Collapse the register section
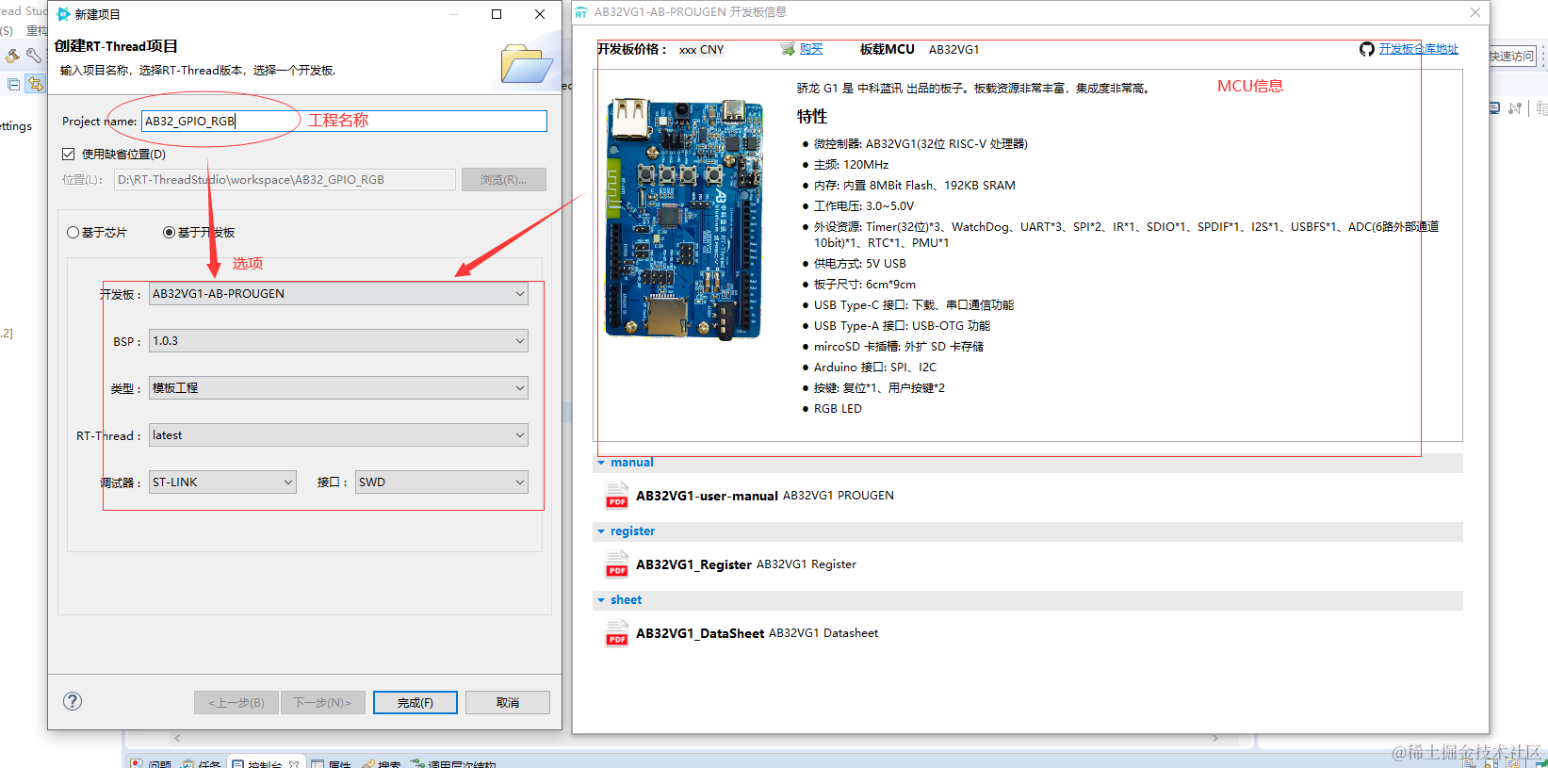 (601, 531)
